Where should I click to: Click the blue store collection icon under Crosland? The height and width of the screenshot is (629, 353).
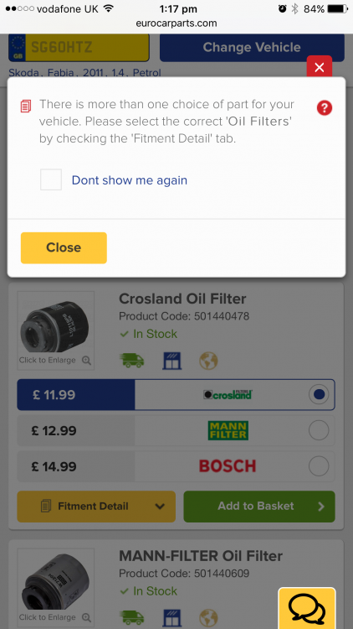click(172, 361)
